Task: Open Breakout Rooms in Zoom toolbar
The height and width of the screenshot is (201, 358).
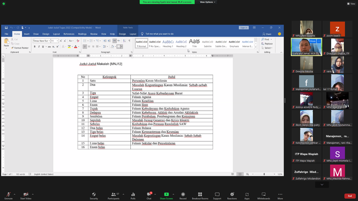Action: tap(200, 195)
